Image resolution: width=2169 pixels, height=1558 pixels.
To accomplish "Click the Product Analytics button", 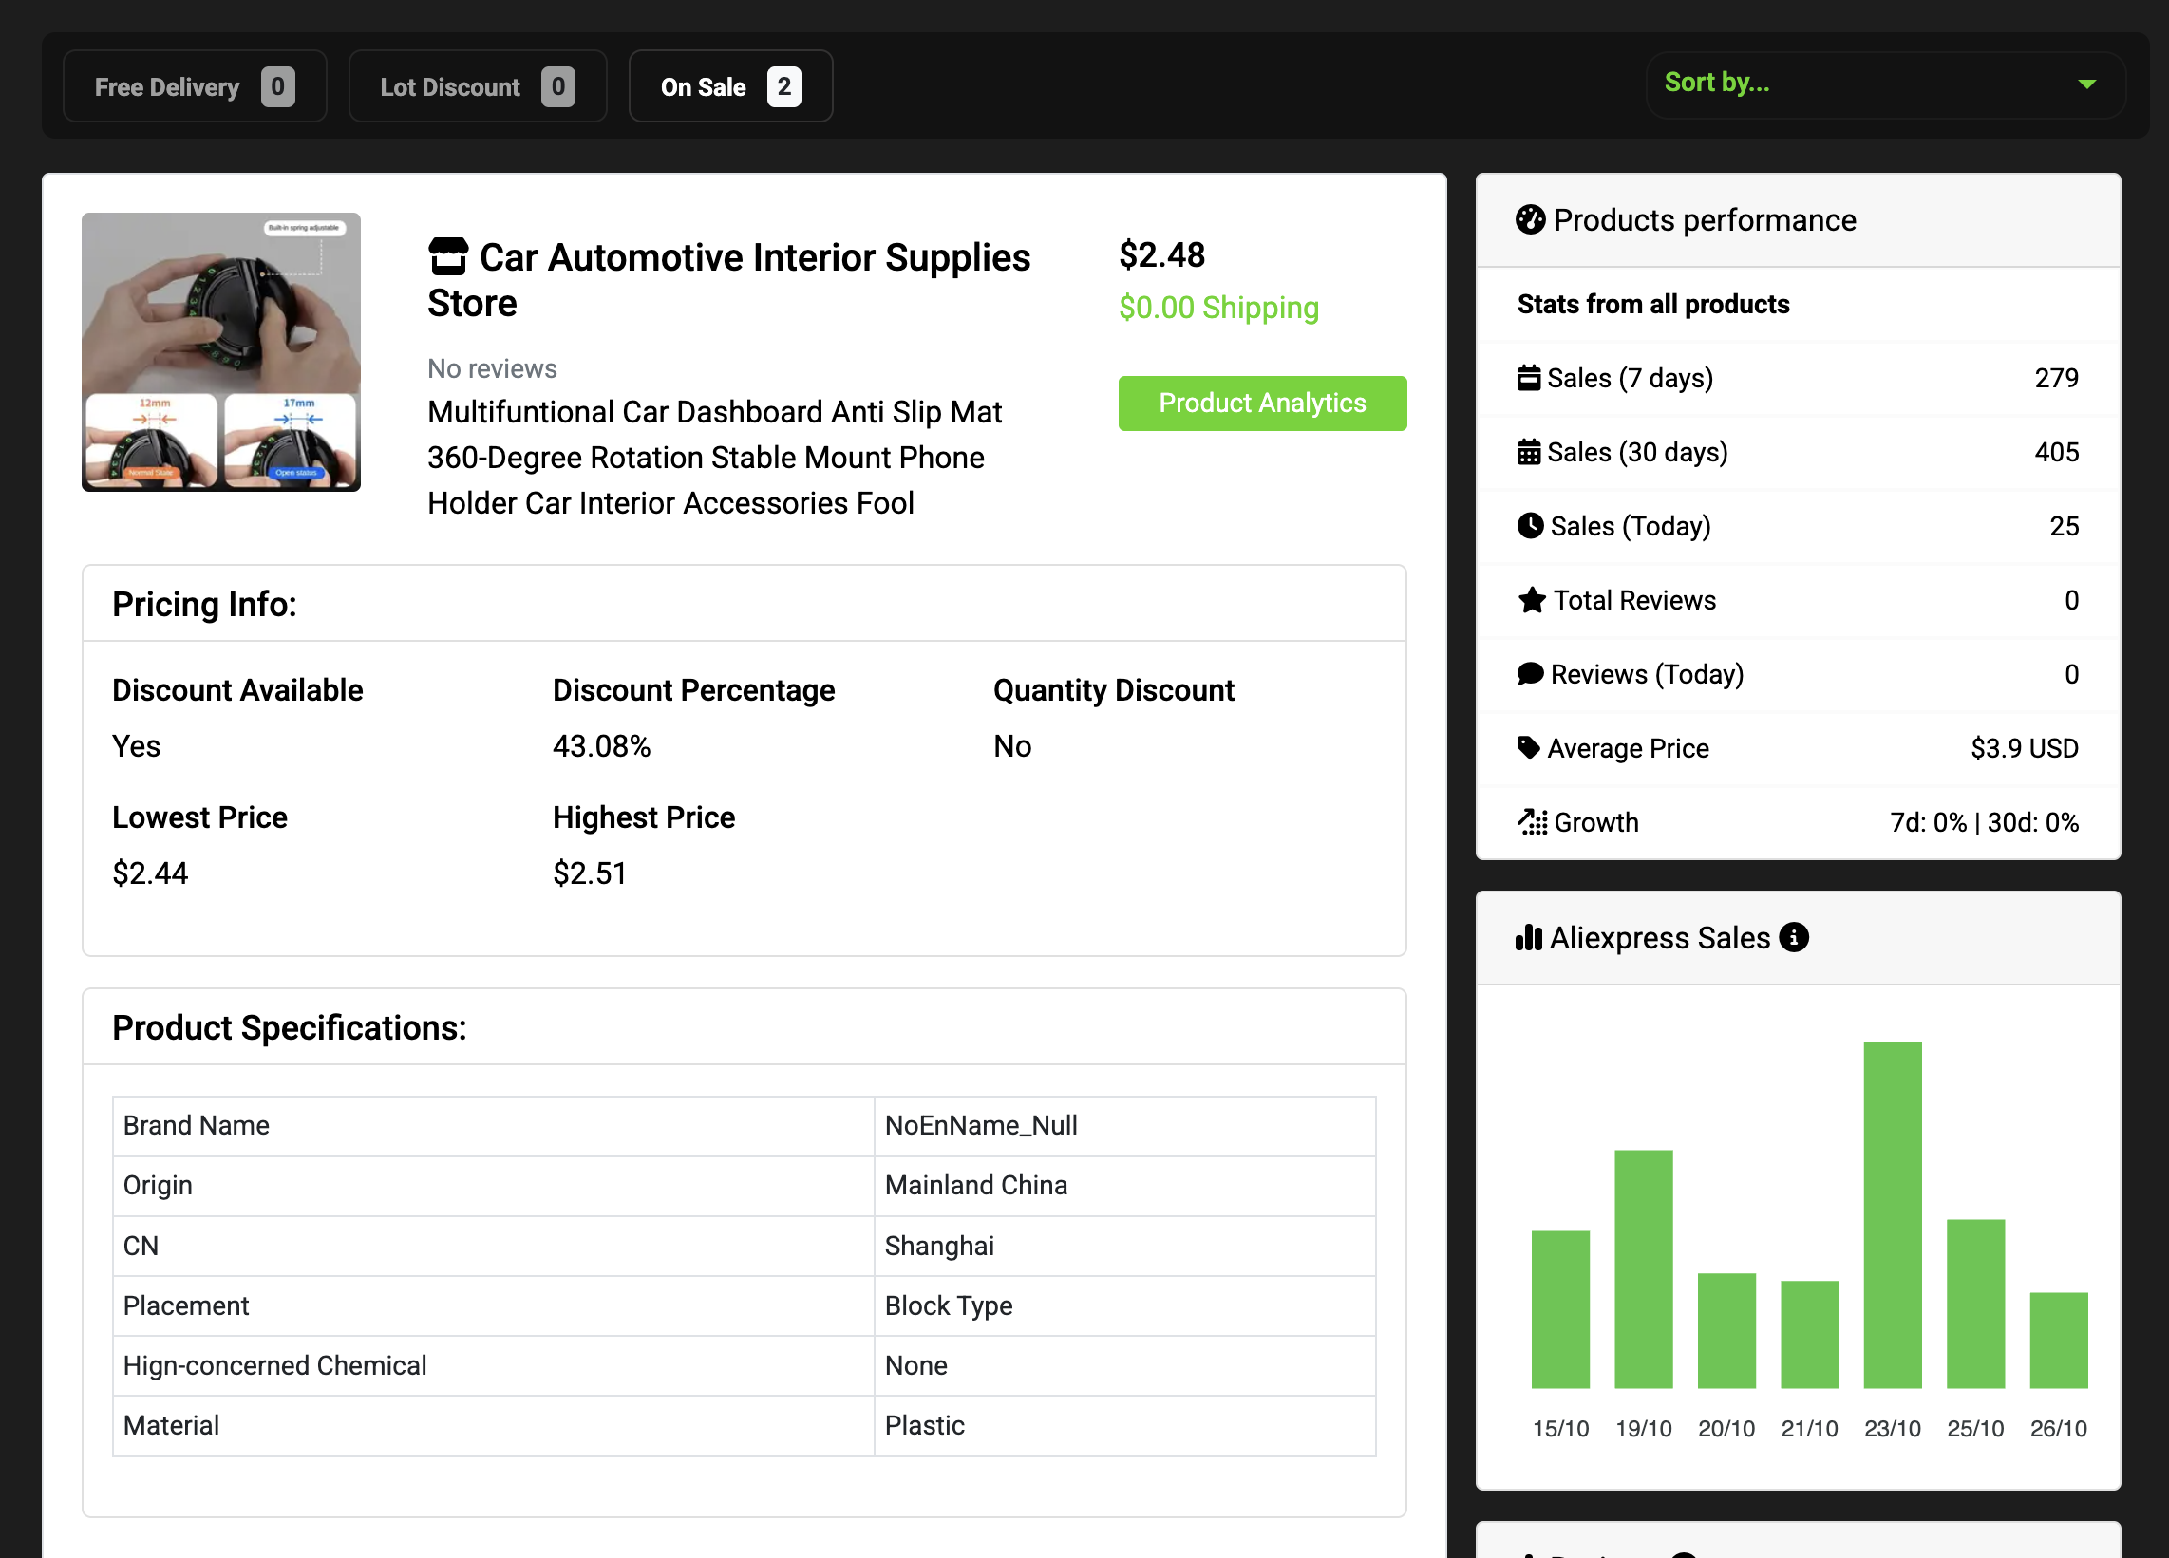I will pyautogui.click(x=1262, y=403).
